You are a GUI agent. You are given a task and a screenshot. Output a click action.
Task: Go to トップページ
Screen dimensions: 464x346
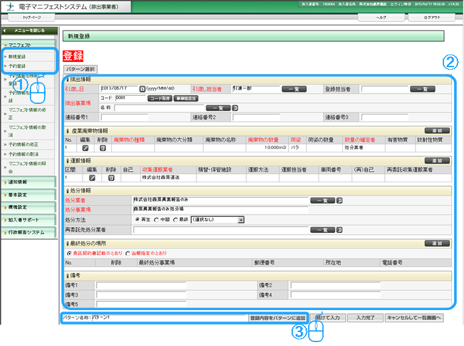[x=31, y=17]
